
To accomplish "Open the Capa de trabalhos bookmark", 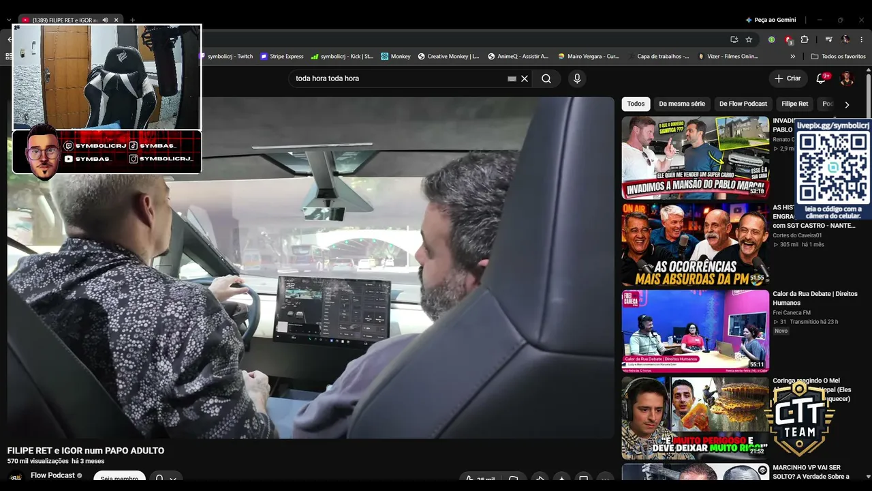I will coord(658,57).
